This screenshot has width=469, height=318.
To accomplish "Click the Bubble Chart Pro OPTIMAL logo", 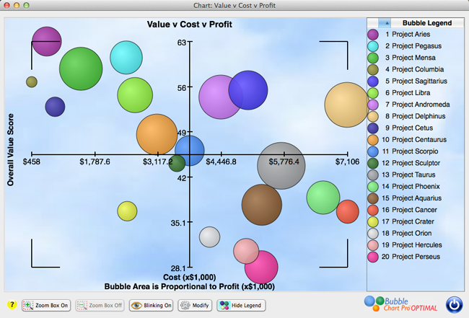I will (x=402, y=304).
